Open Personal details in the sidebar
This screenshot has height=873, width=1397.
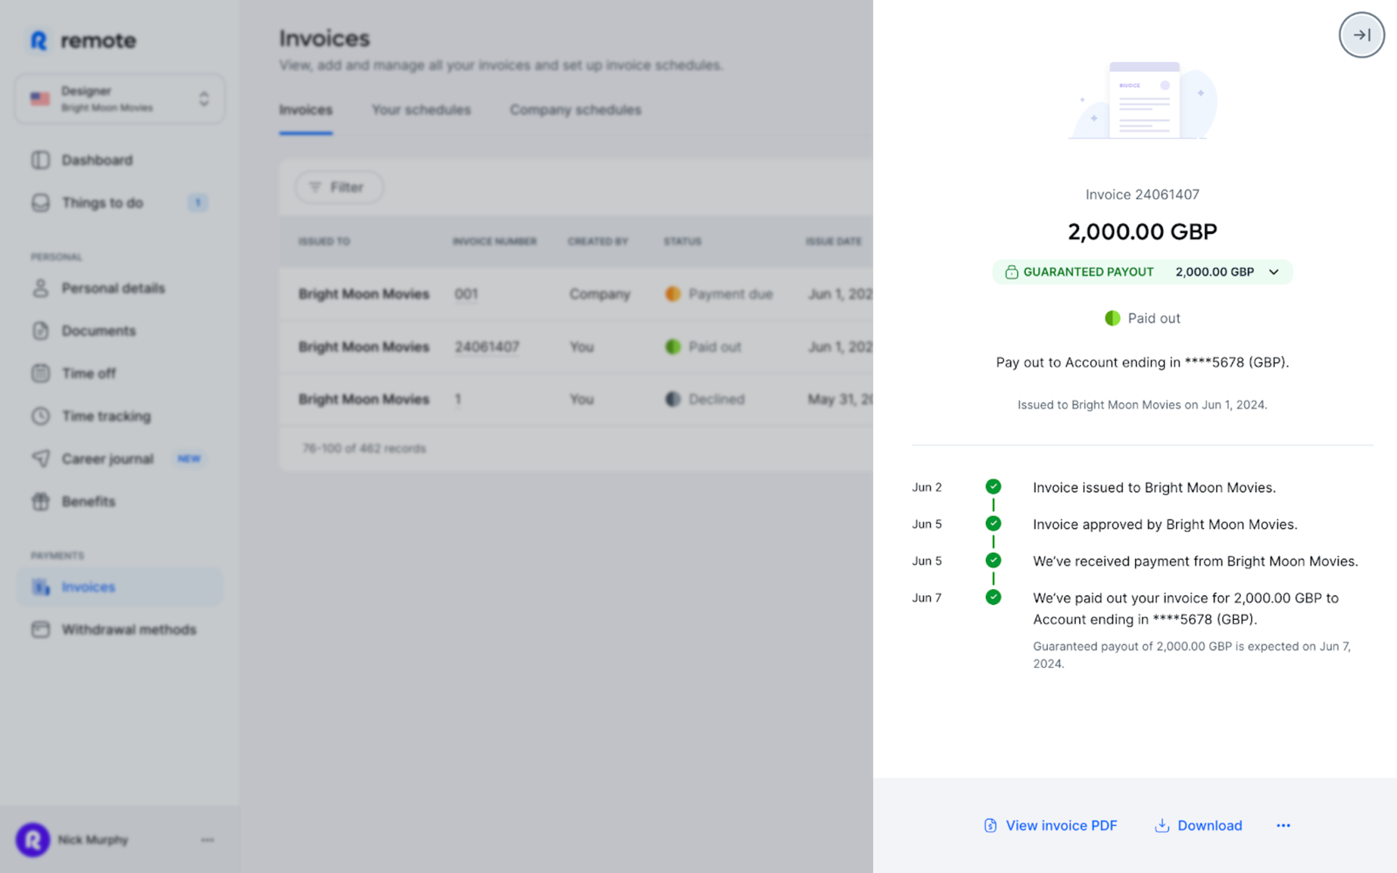(x=113, y=288)
